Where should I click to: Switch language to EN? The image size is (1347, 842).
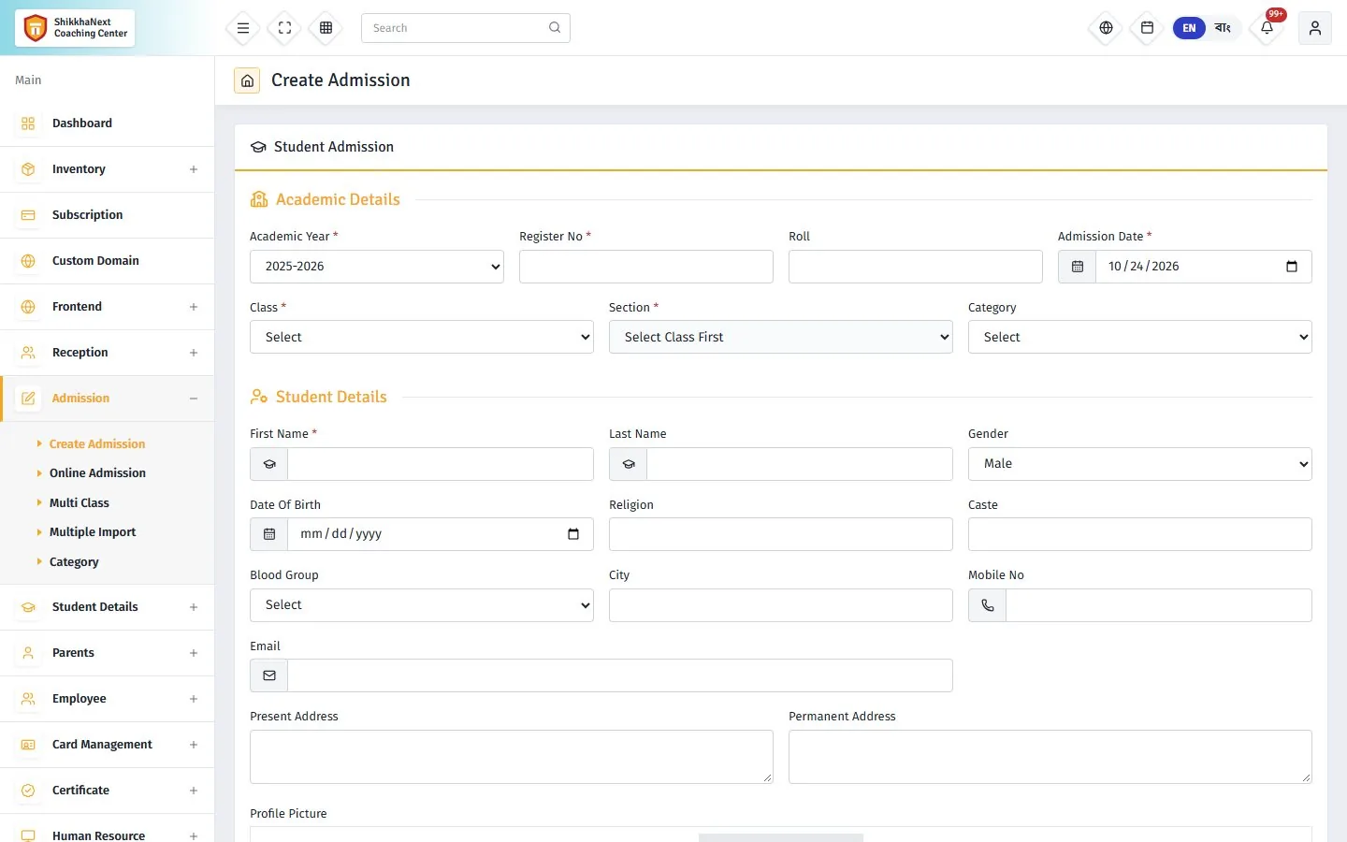coord(1189,28)
